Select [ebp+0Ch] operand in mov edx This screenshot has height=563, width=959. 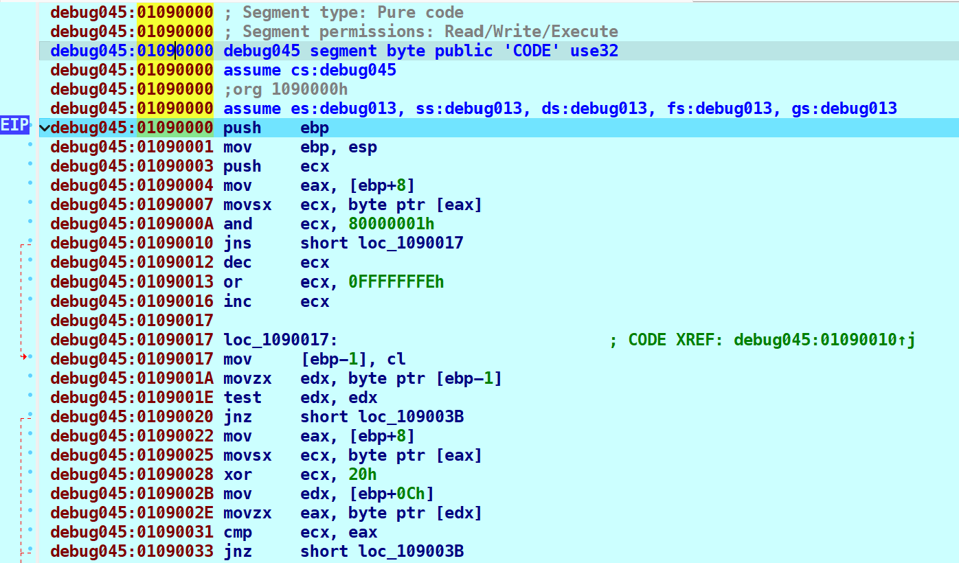pos(391,494)
